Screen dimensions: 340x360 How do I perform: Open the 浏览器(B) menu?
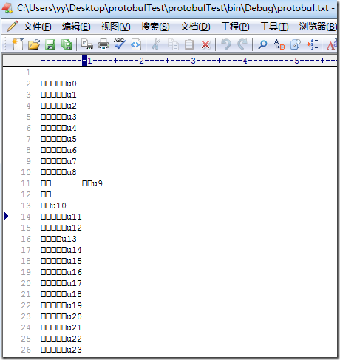[x=318, y=27]
